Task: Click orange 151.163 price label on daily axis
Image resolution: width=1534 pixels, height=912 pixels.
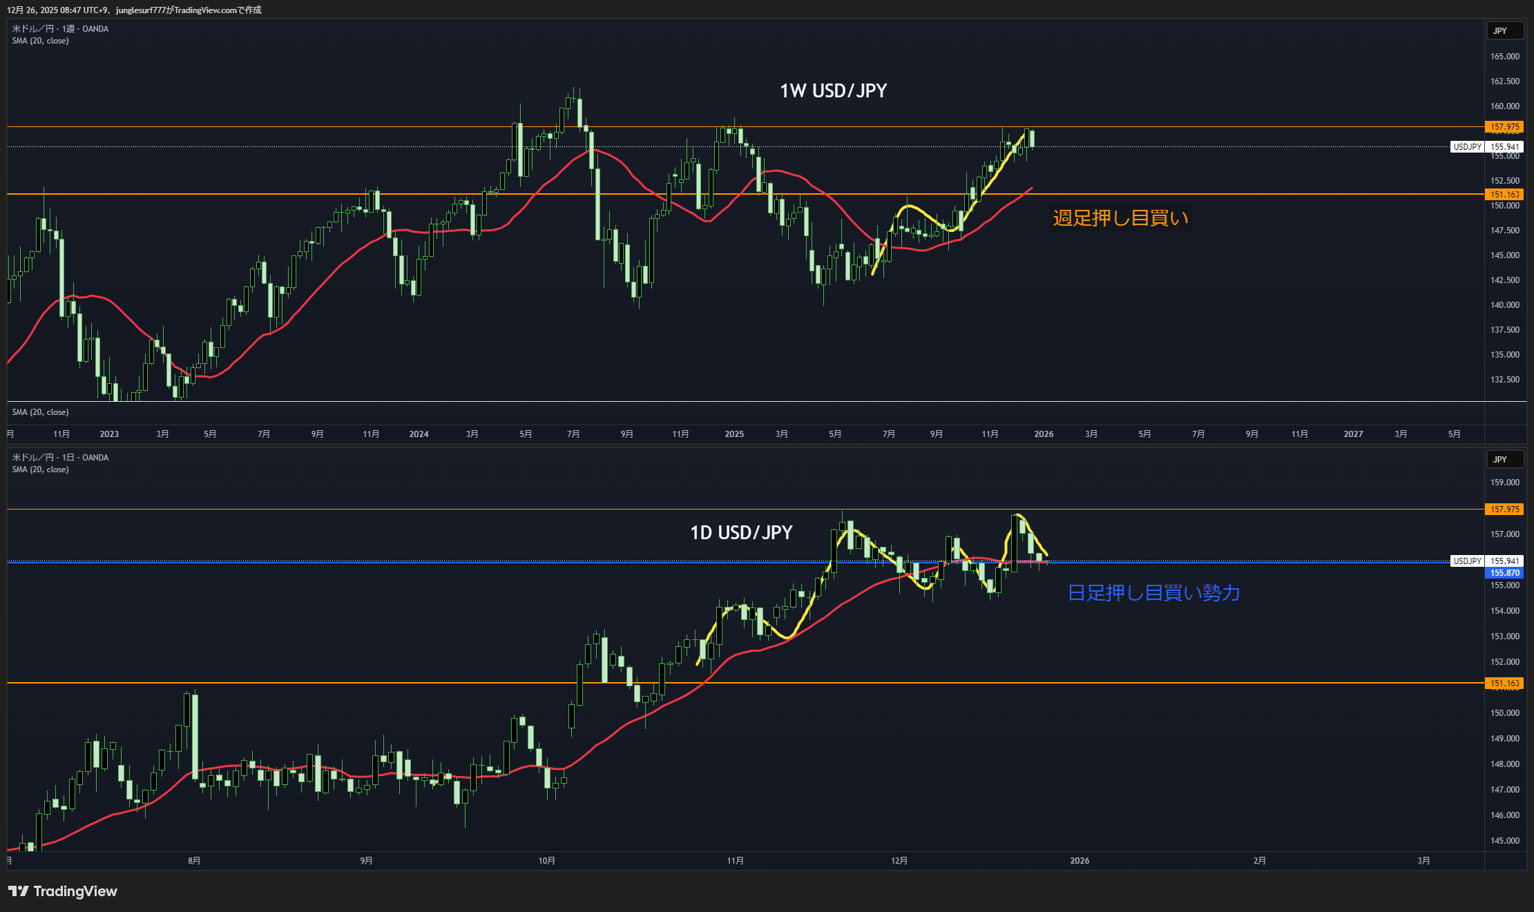Action: (x=1504, y=683)
